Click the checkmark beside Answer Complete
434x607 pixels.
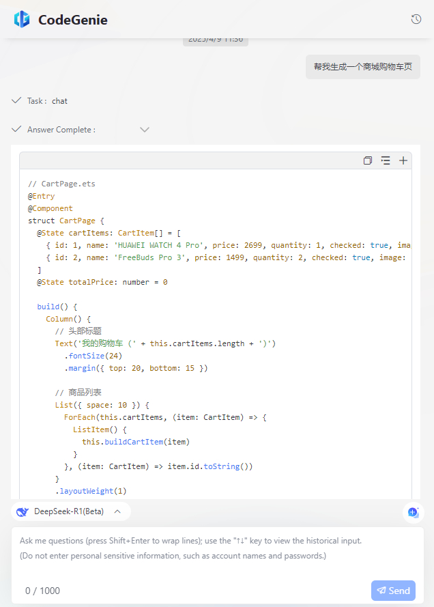coord(16,129)
